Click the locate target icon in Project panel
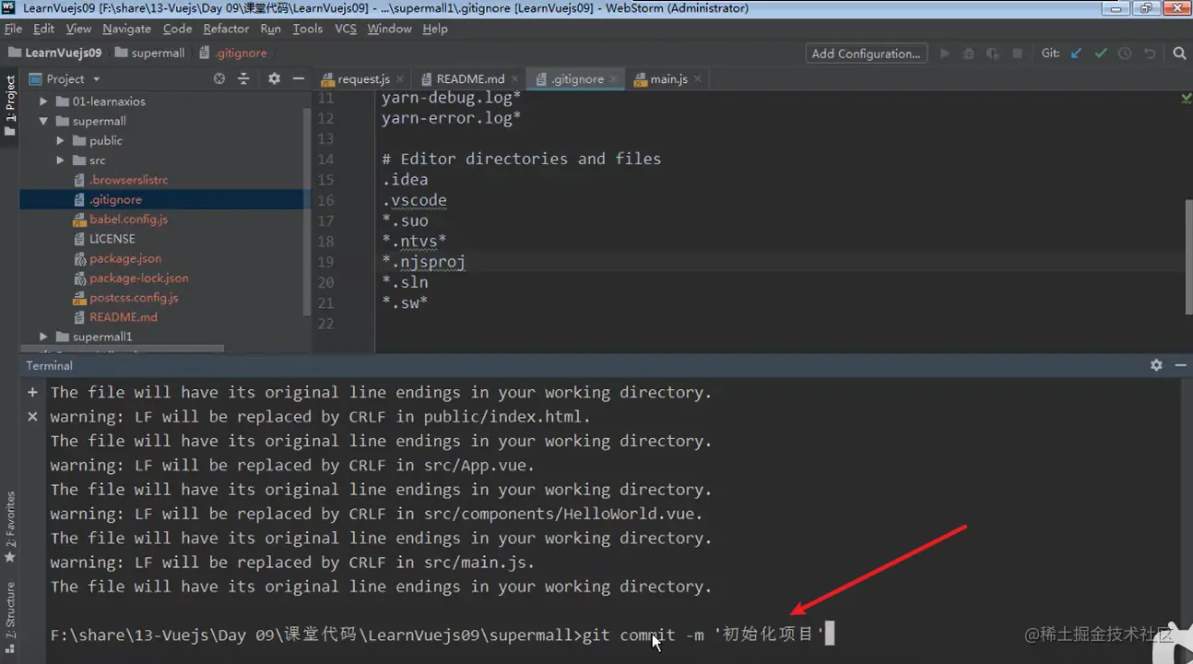Viewport: 1193px width, 664px height. (x=219, y=79)
